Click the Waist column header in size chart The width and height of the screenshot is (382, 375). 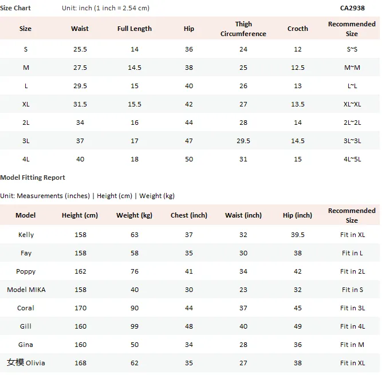click(x=80, y=29)
